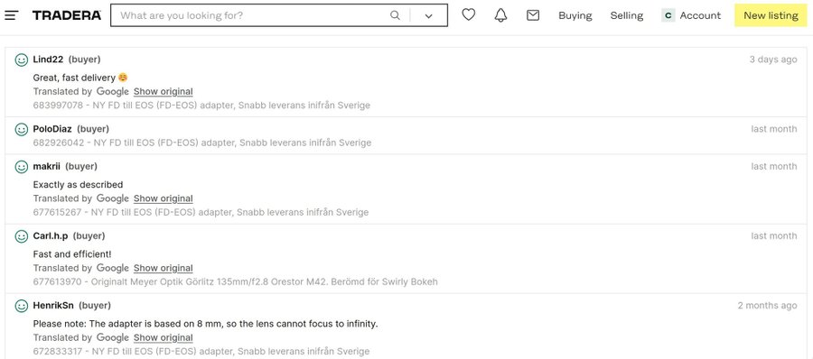Open notifications bell icon

click(500, 15)
